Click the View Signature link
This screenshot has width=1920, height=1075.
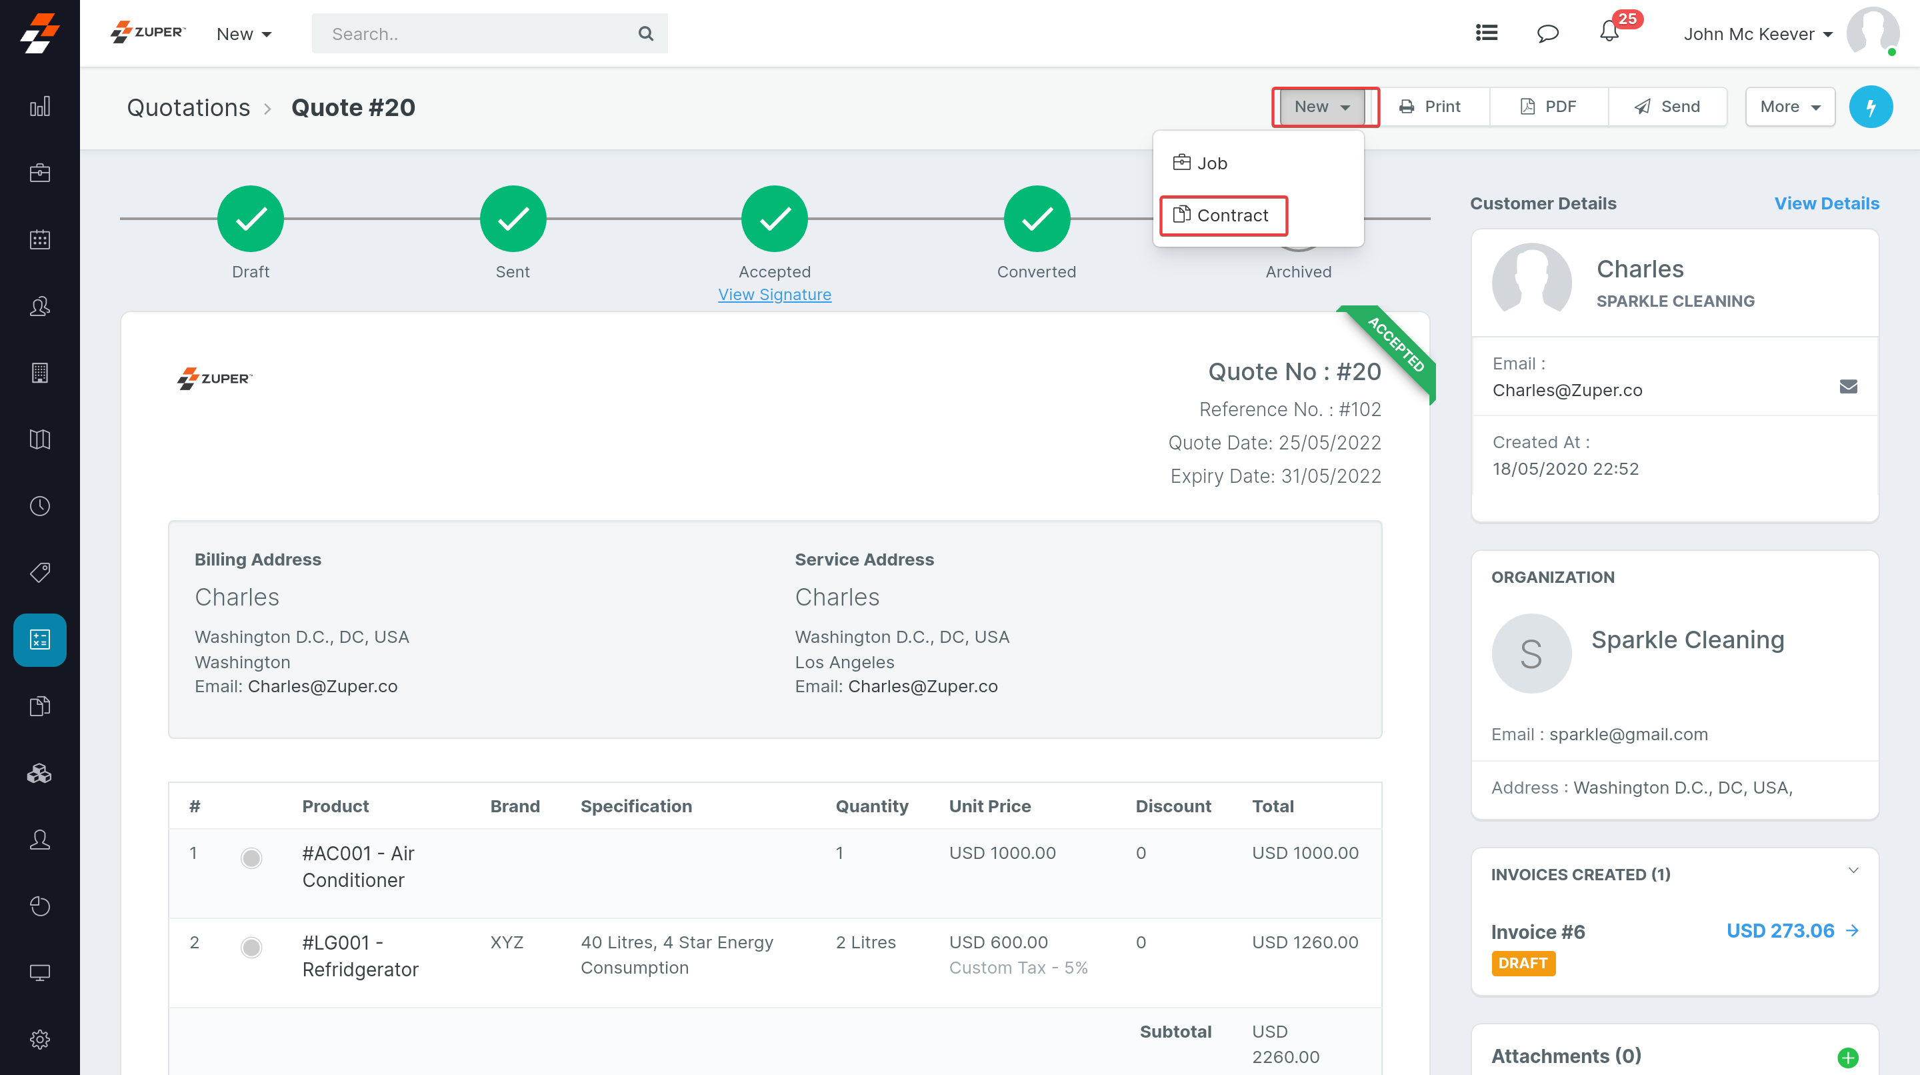773,295
